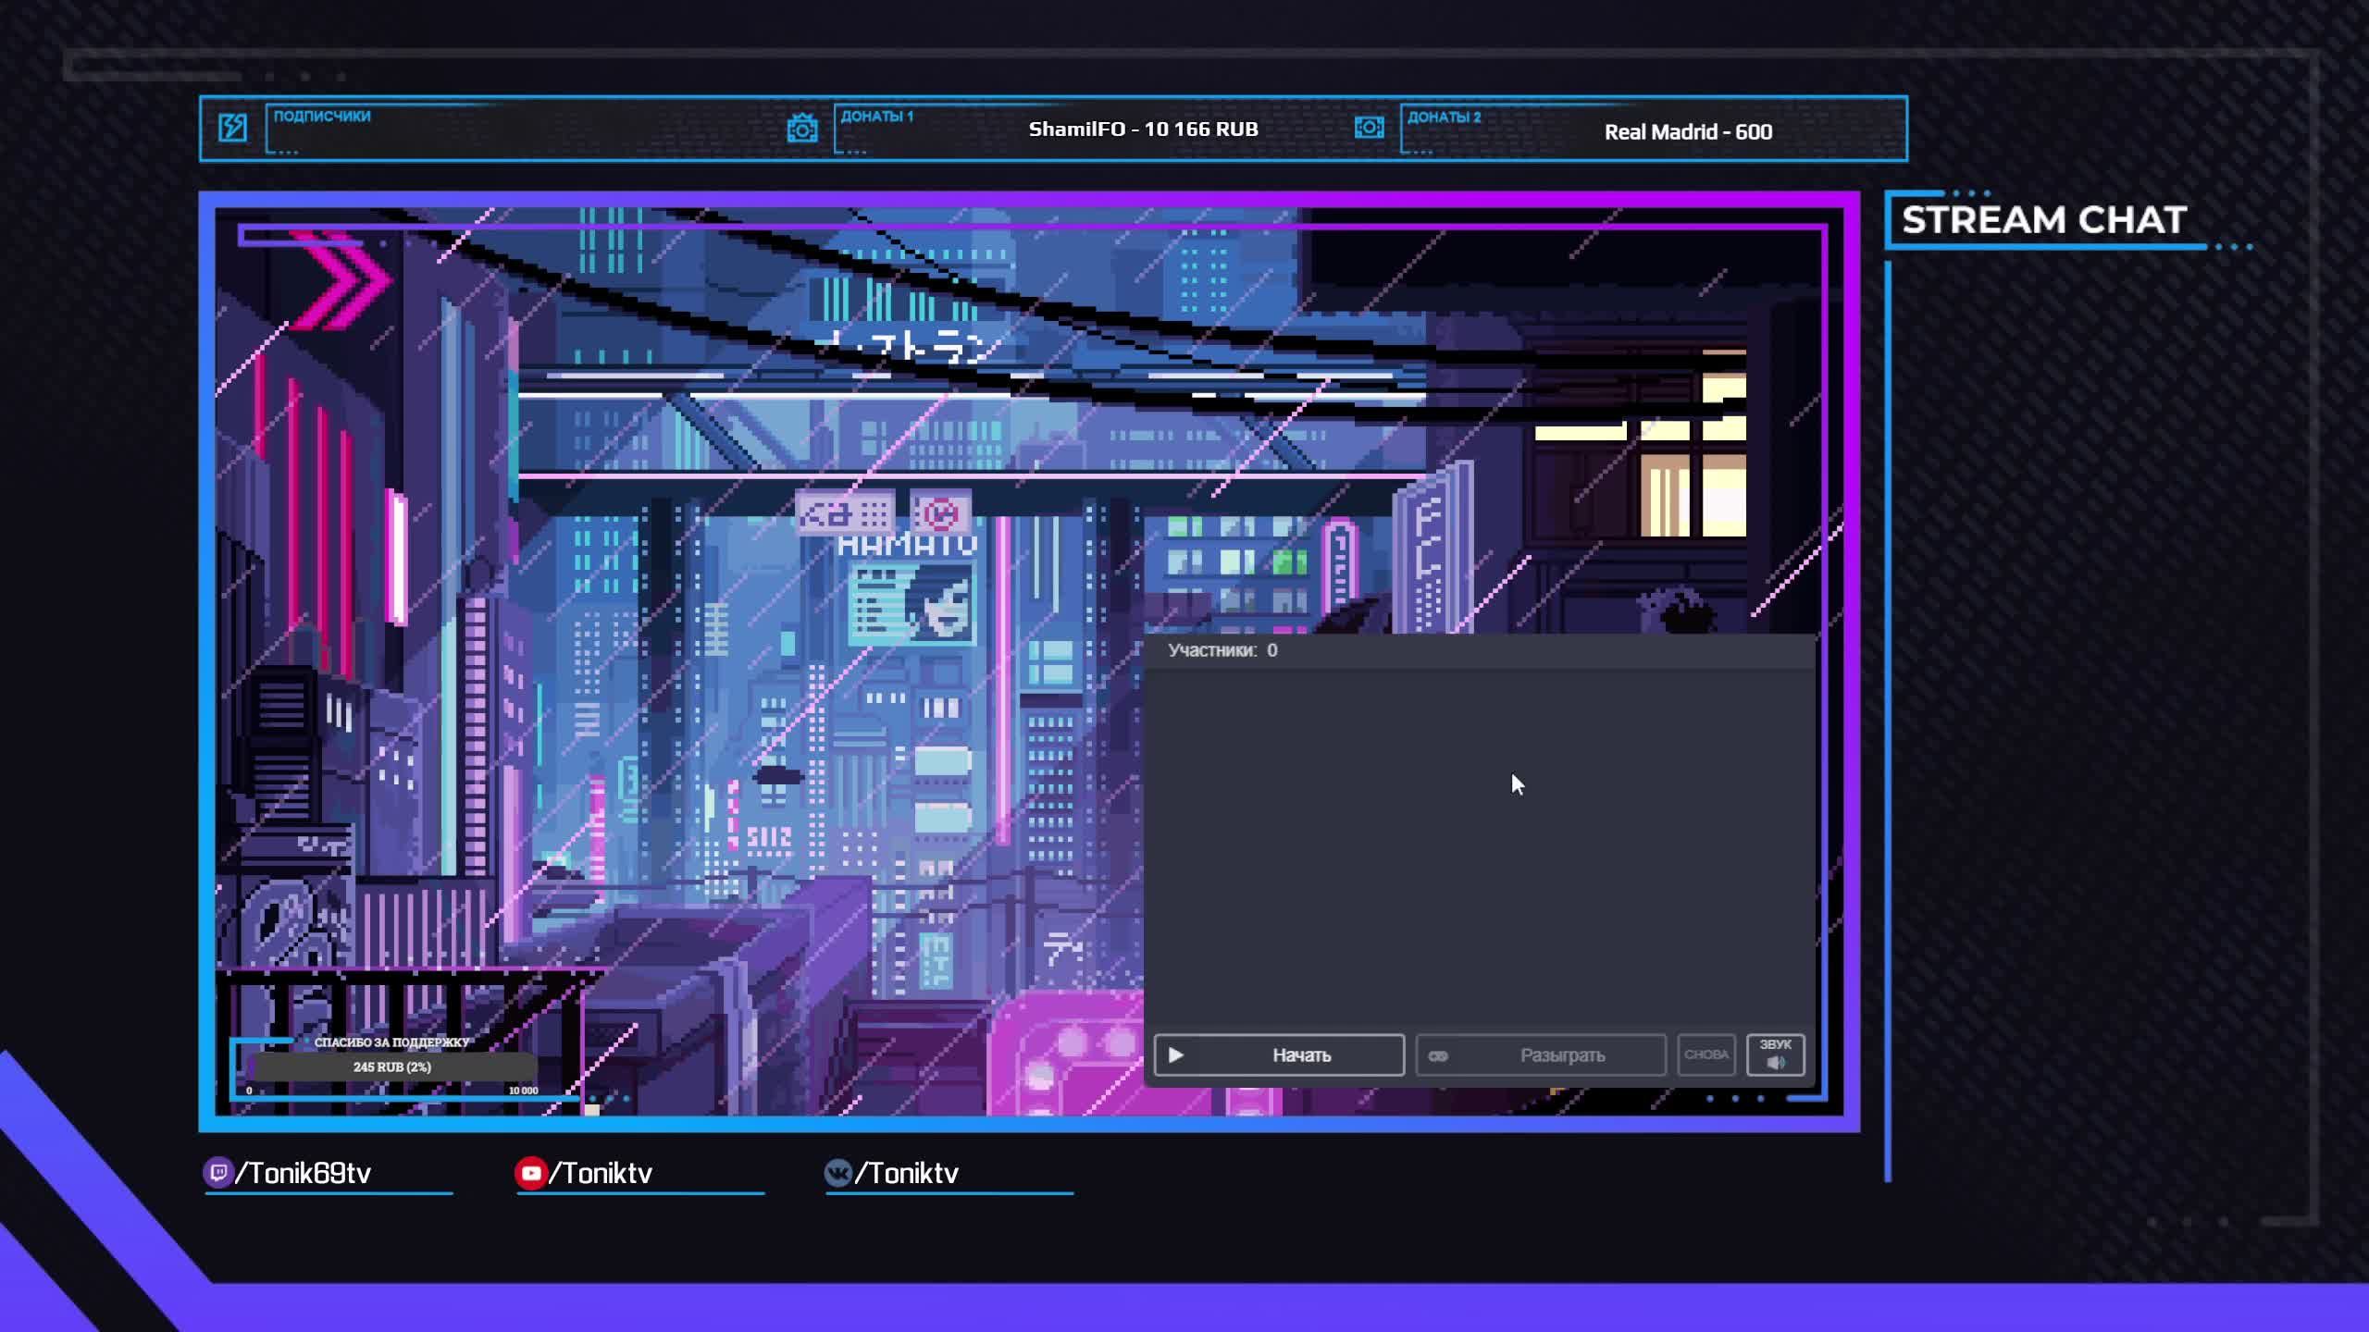Click the lightning subscribers icon
This screenshot has height=1332, width=2369.
click(232, 128)
